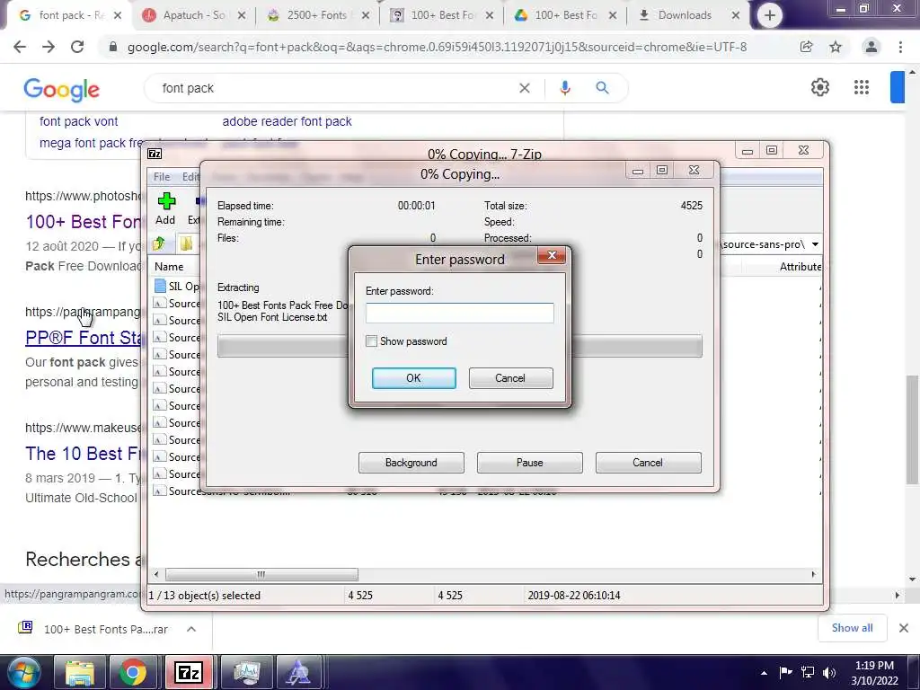This screenshot has width=920, height=690.
Task: Open the Google apps grid
Action: 862,87
